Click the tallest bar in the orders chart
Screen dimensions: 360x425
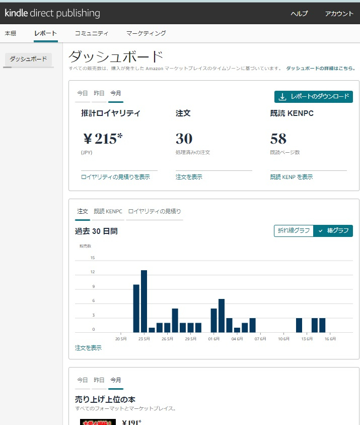tap(144, 301)
